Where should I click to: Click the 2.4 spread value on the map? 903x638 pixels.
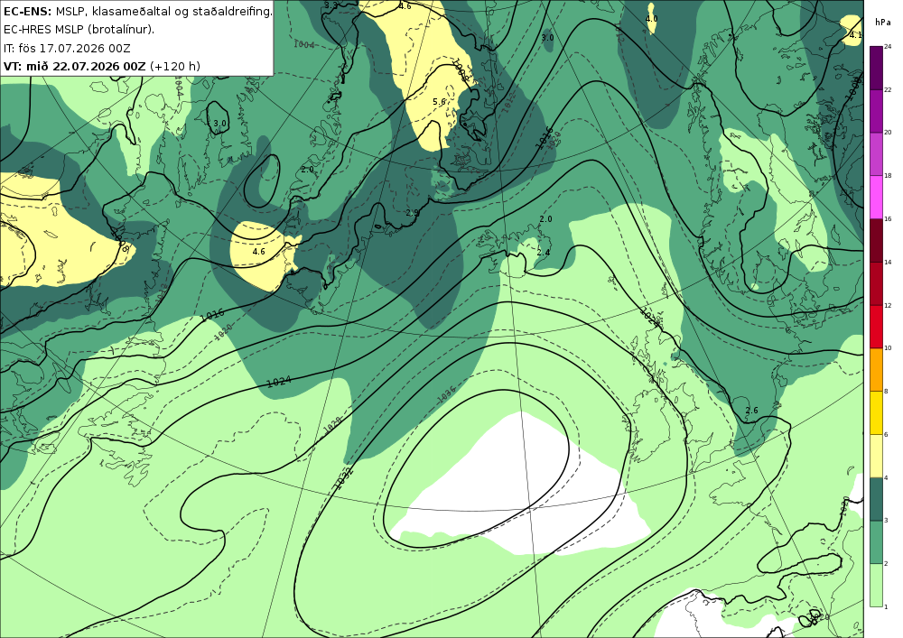coord(543,252)
